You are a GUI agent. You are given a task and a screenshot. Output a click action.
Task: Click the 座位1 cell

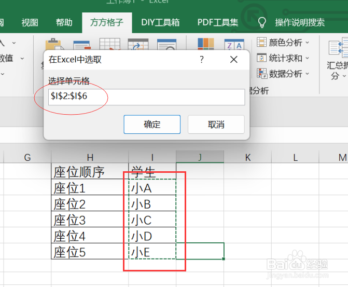(x=90, y=187)
